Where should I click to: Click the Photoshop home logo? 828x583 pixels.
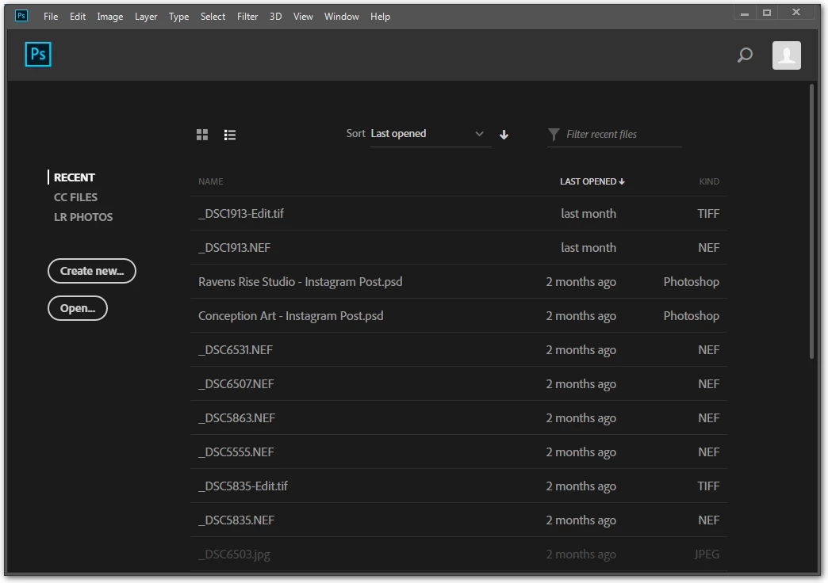pyautogui.click(x=38, y=55)
